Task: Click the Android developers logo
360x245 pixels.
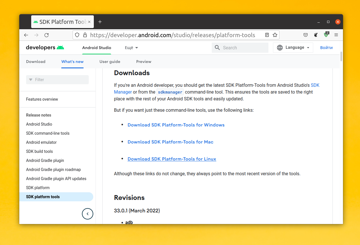Action: tap(45, 48)
